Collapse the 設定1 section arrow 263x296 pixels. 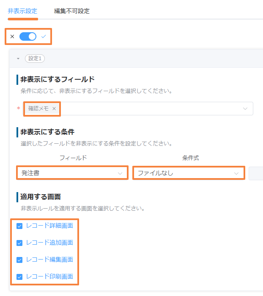[18, 59]
